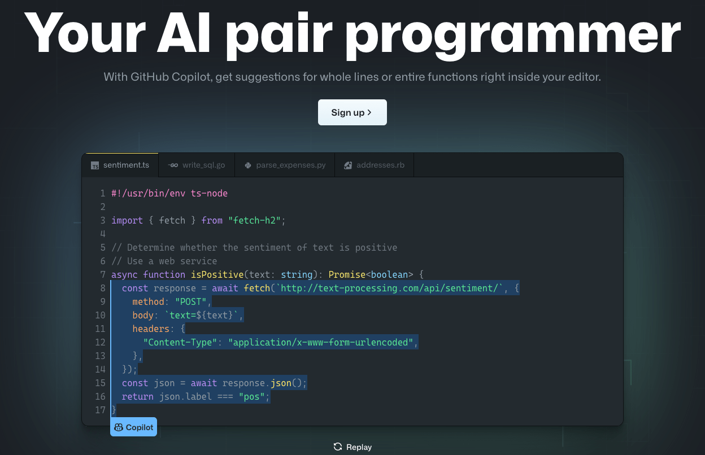Click the circular Replay arrows icon
The height and width of the screenshot is (455, 705).
point(338,447)
